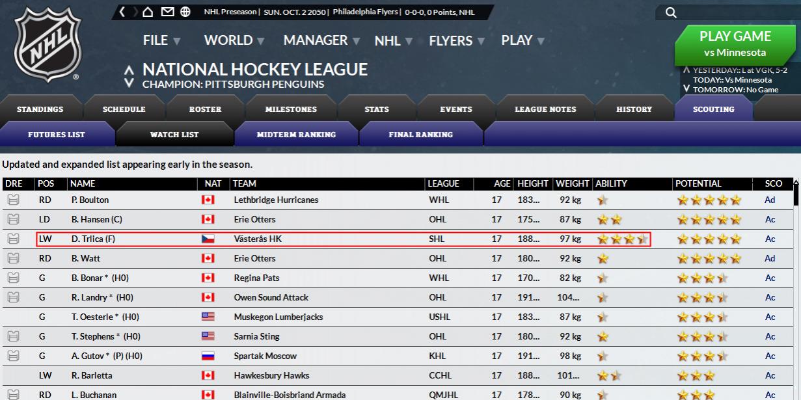
Task: Open player P. Boulton
Action: coord(90,200)
